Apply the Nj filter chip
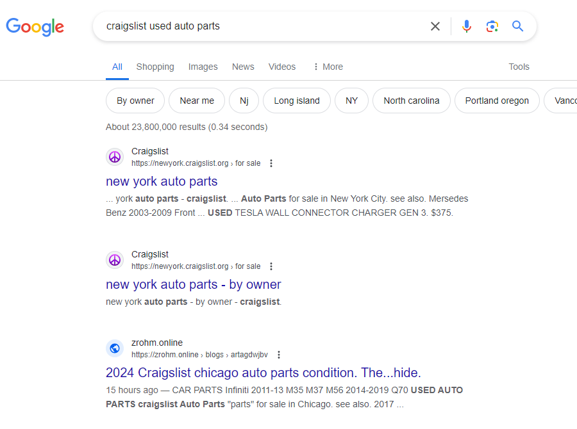Image resolution: width=577 pixels, height=429 pixels. point(244,101)
